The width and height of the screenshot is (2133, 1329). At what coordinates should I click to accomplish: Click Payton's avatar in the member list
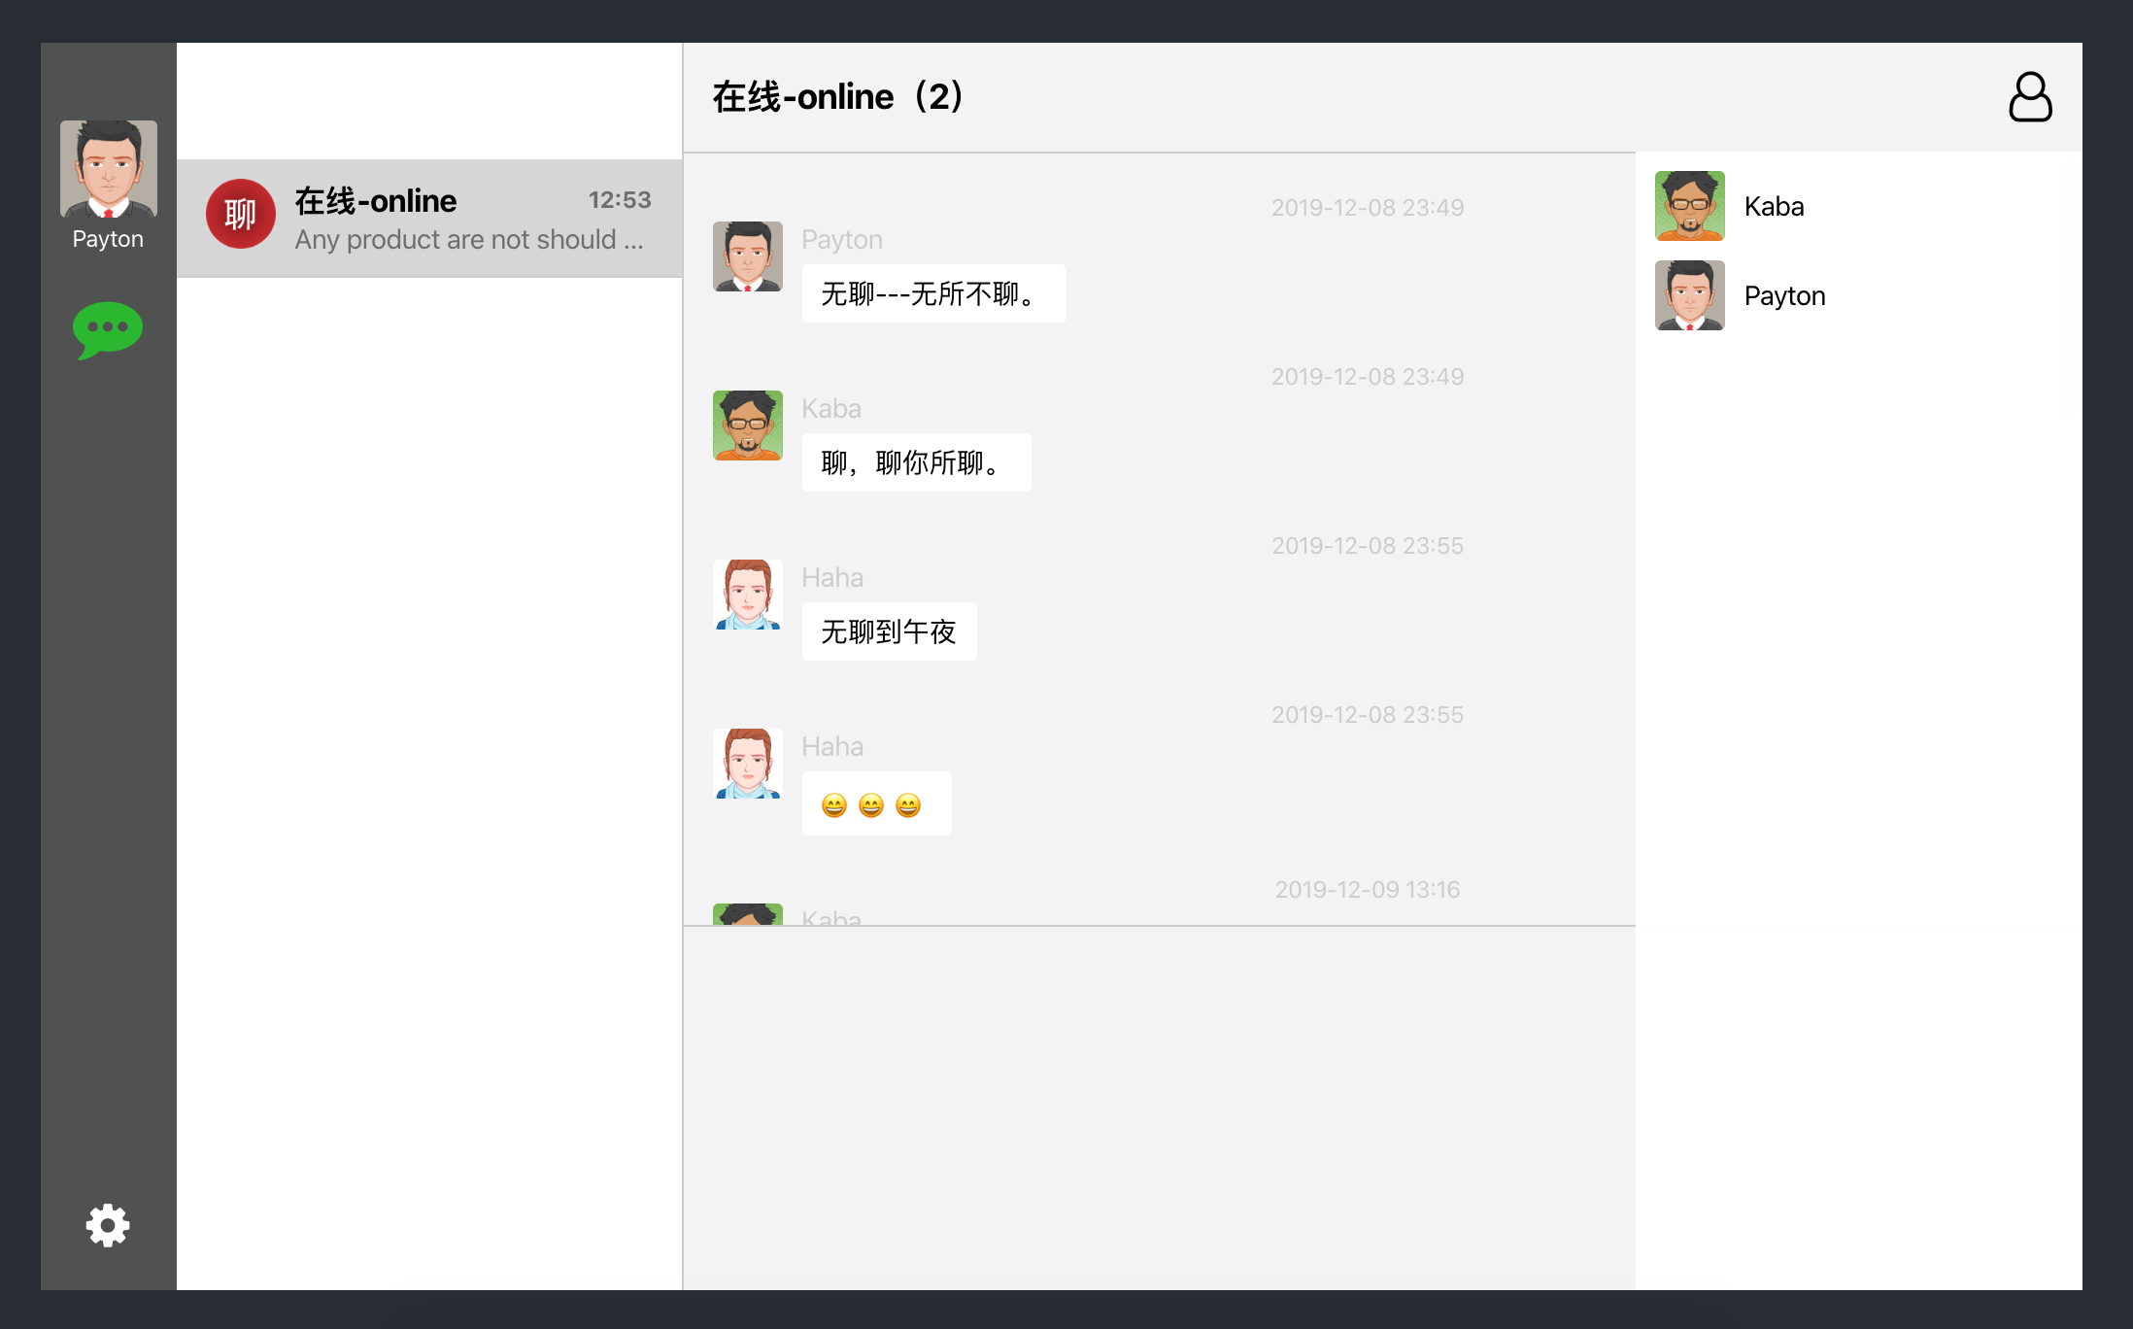pos(1689,295)
